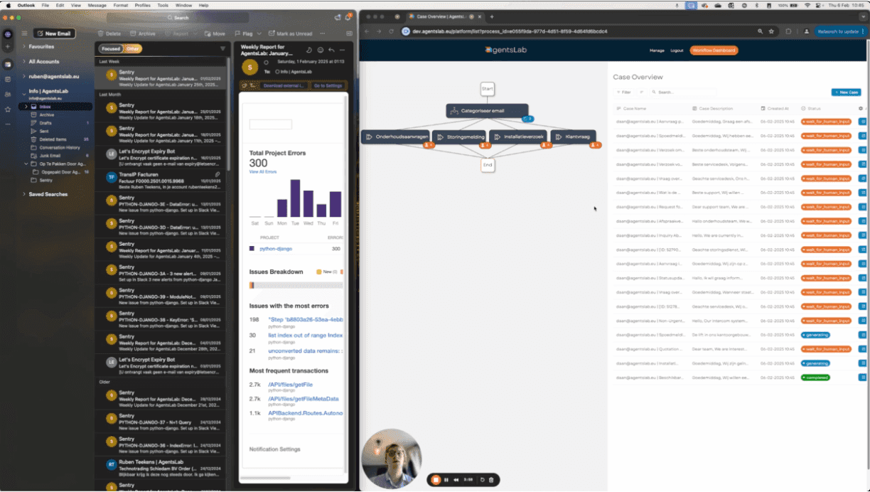Reply using the arrow icon in the reading pane

pos(332,50)
